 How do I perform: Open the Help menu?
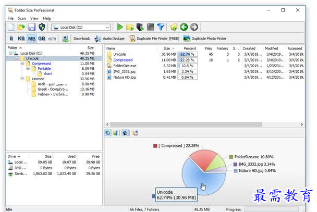pyautogui.click(x=47, y=18)
